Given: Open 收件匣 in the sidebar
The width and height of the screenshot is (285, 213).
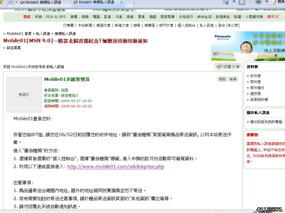Looking at the screenshot, I should pyautogui.click(x=255, y=76).
